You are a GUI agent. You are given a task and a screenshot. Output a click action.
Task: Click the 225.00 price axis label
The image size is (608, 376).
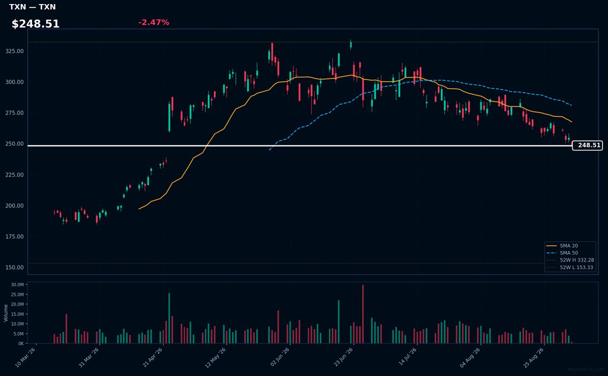pos(14,175)
